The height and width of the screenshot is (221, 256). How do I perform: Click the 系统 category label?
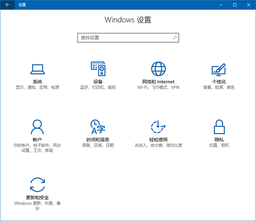(x=38, y=82)
